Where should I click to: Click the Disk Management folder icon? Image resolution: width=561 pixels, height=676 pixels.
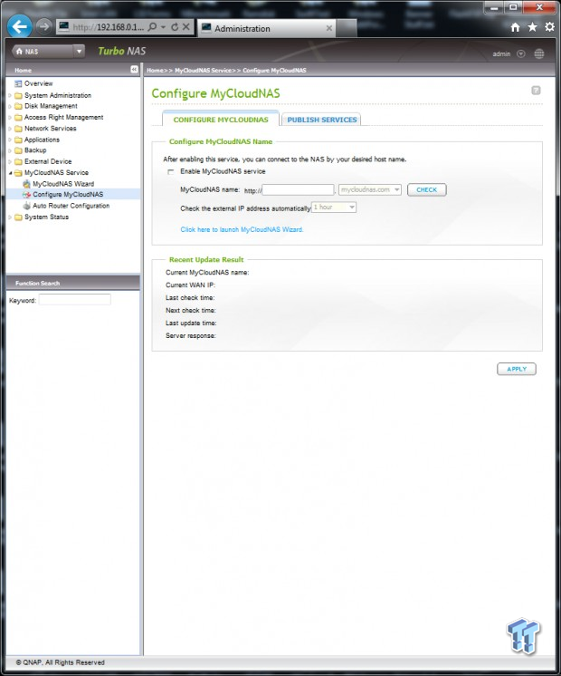[18, 106]
